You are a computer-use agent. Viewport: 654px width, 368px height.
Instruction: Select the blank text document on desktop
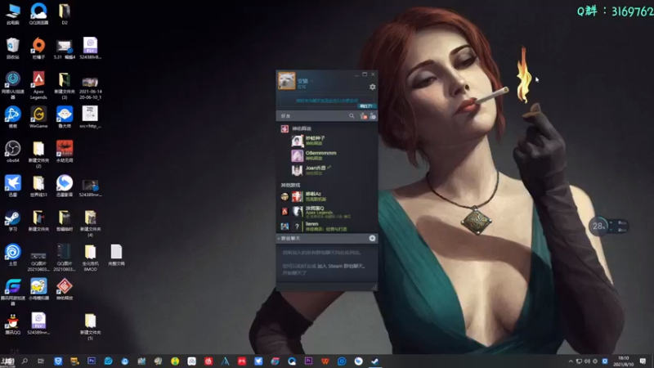116,254
